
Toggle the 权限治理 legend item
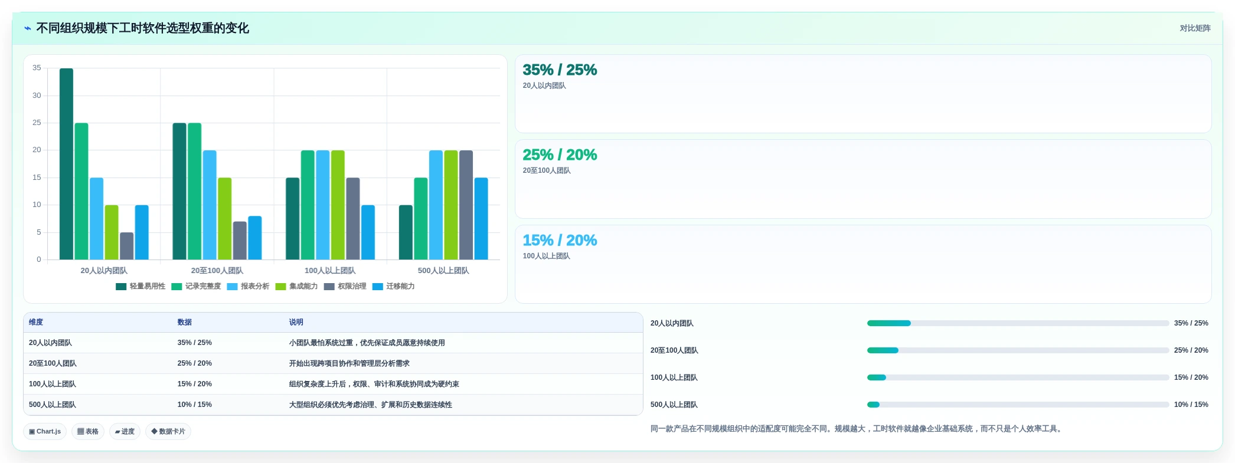(345, 287)
